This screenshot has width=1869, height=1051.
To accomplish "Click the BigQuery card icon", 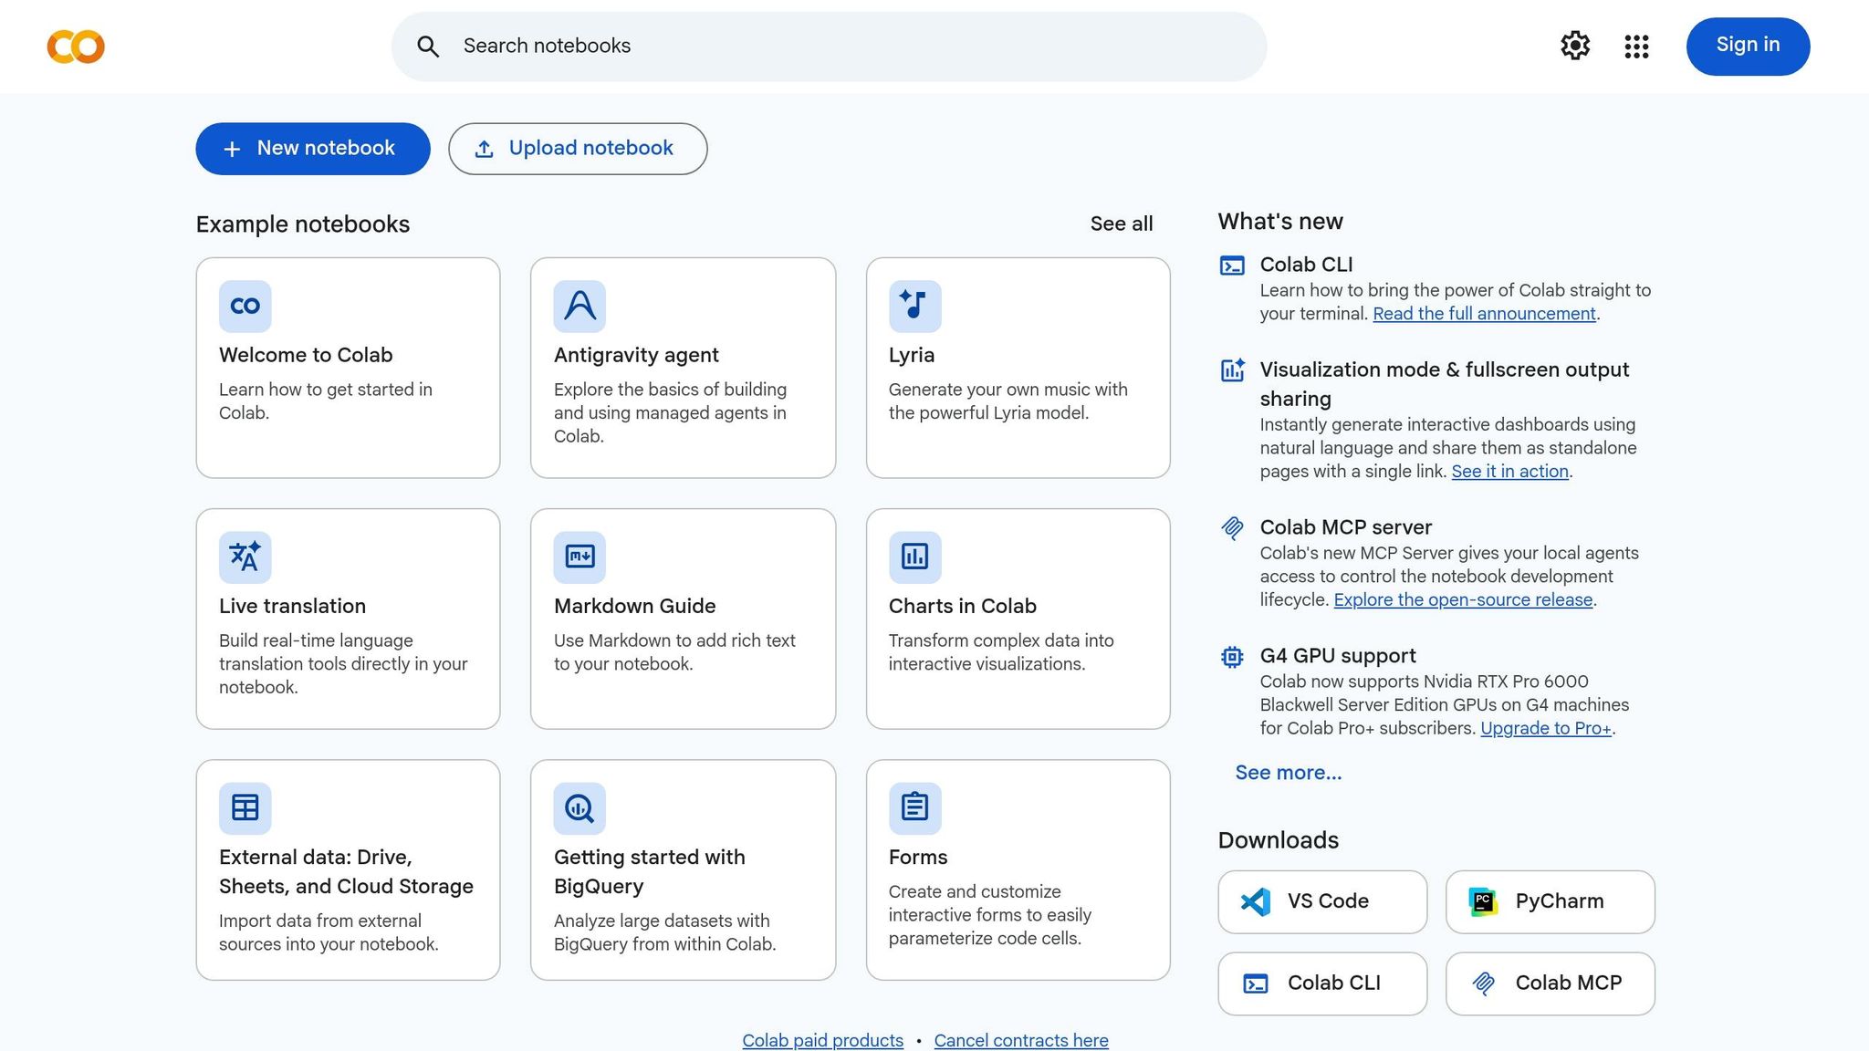I will (579, 807).
